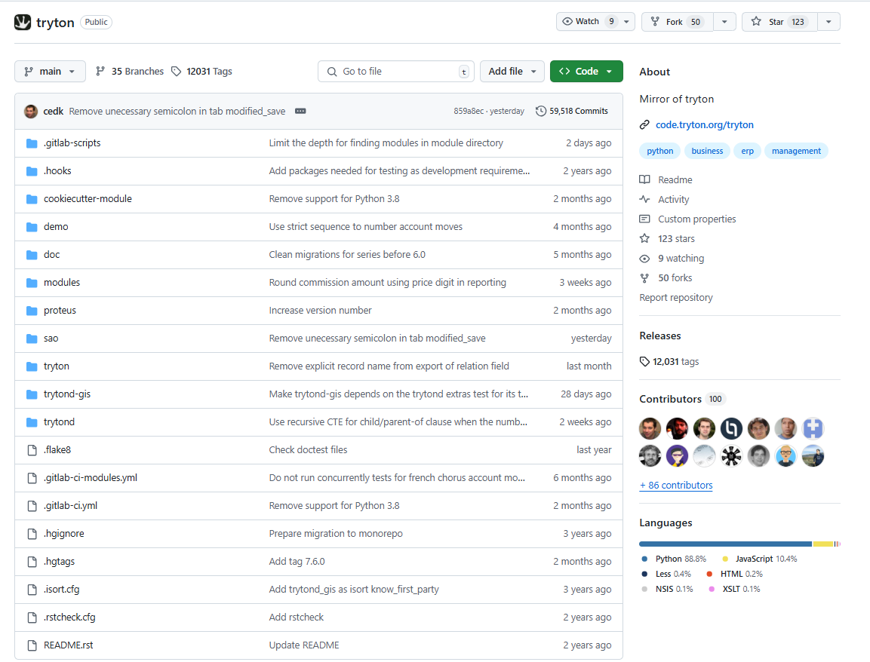View the 59,518 Commits history
Image resolution: width=870 pixels, height=662 pixels.
(572, 111)
